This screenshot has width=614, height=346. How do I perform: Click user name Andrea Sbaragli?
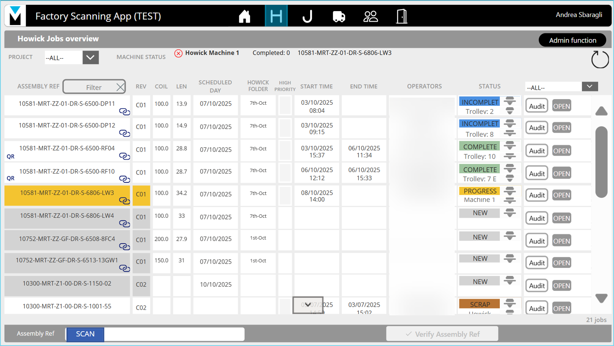tap(579, 15)
